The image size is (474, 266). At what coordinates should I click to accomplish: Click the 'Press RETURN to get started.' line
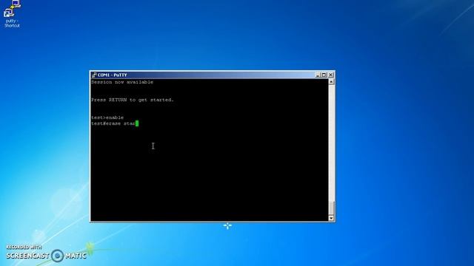point(133,100)
